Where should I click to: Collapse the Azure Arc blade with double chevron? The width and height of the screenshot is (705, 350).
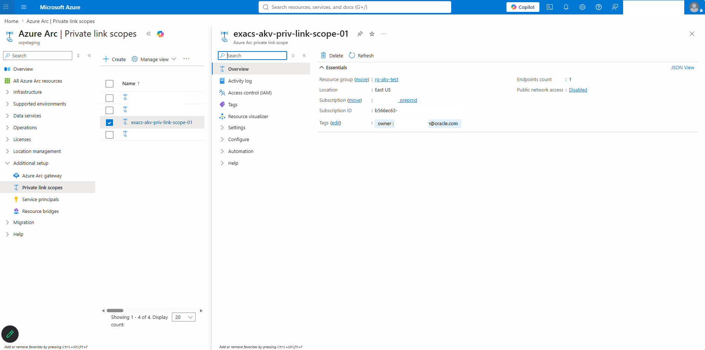(149, 34)
